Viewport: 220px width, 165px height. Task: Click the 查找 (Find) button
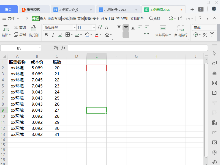[155, 18]
